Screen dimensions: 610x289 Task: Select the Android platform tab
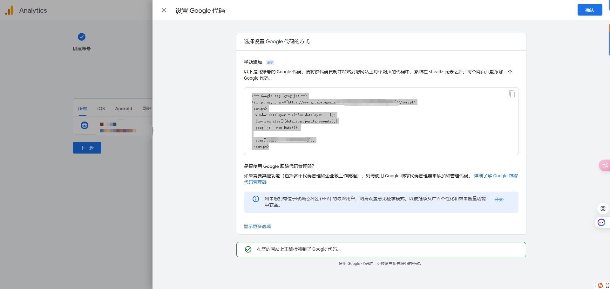click(x=124, y=108)
